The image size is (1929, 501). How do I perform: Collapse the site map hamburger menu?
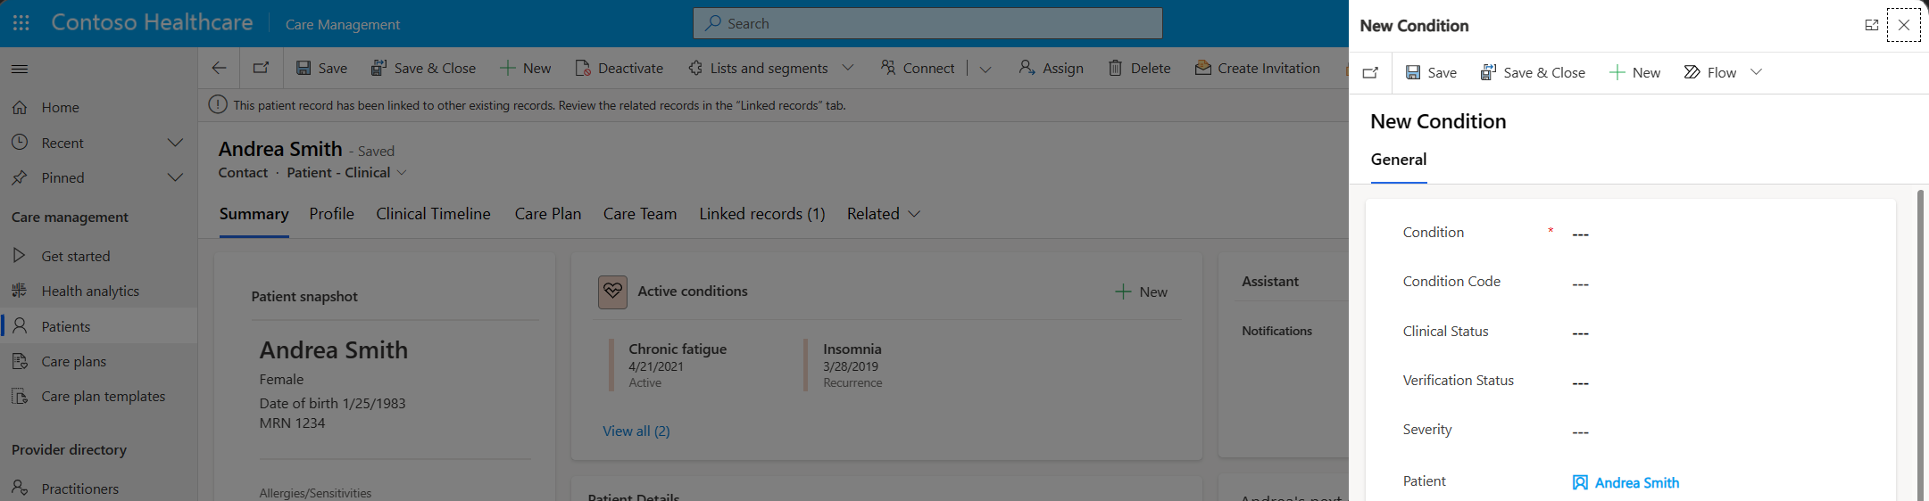[x=20, y=69]
